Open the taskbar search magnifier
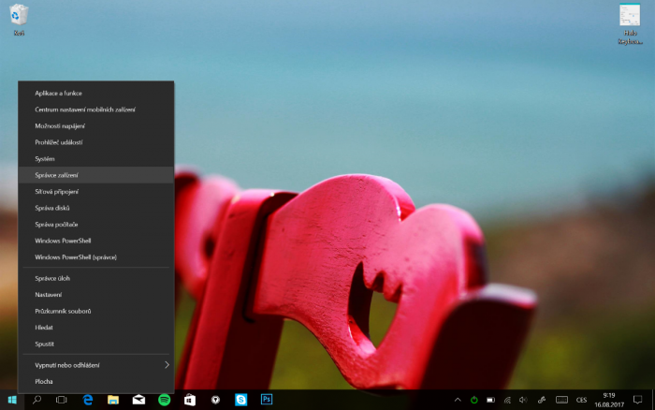Image resolution: width=655 pixels, height=410 pixels. click(37, 400)
